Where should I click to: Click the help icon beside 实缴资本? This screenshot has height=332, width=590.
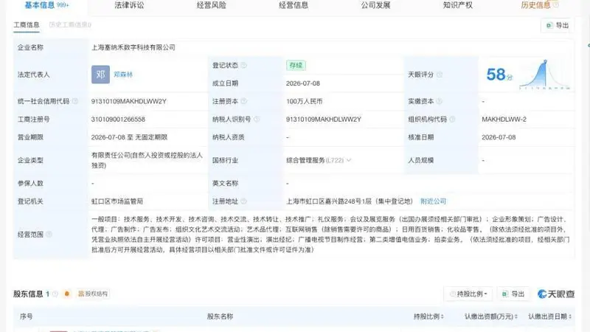tap(439, 101)
